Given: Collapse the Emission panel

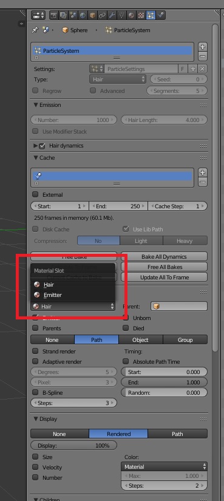Looking at the screenshot, I should 35,105.
